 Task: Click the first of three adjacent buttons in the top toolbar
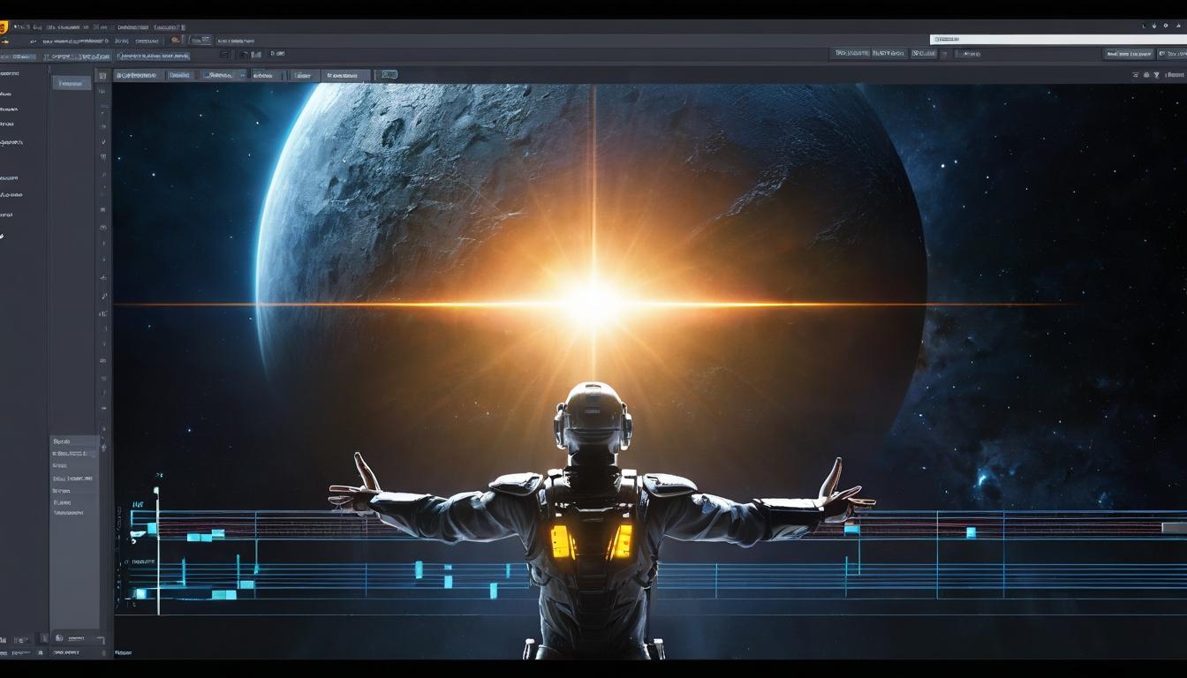pos(851,54)
